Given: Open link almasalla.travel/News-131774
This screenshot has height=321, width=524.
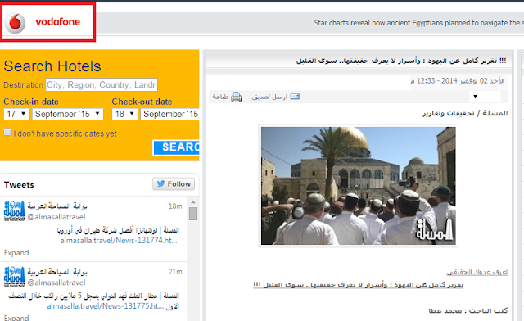Looking at the screenshot, I should pyautogui.click(x=119, y=241).
